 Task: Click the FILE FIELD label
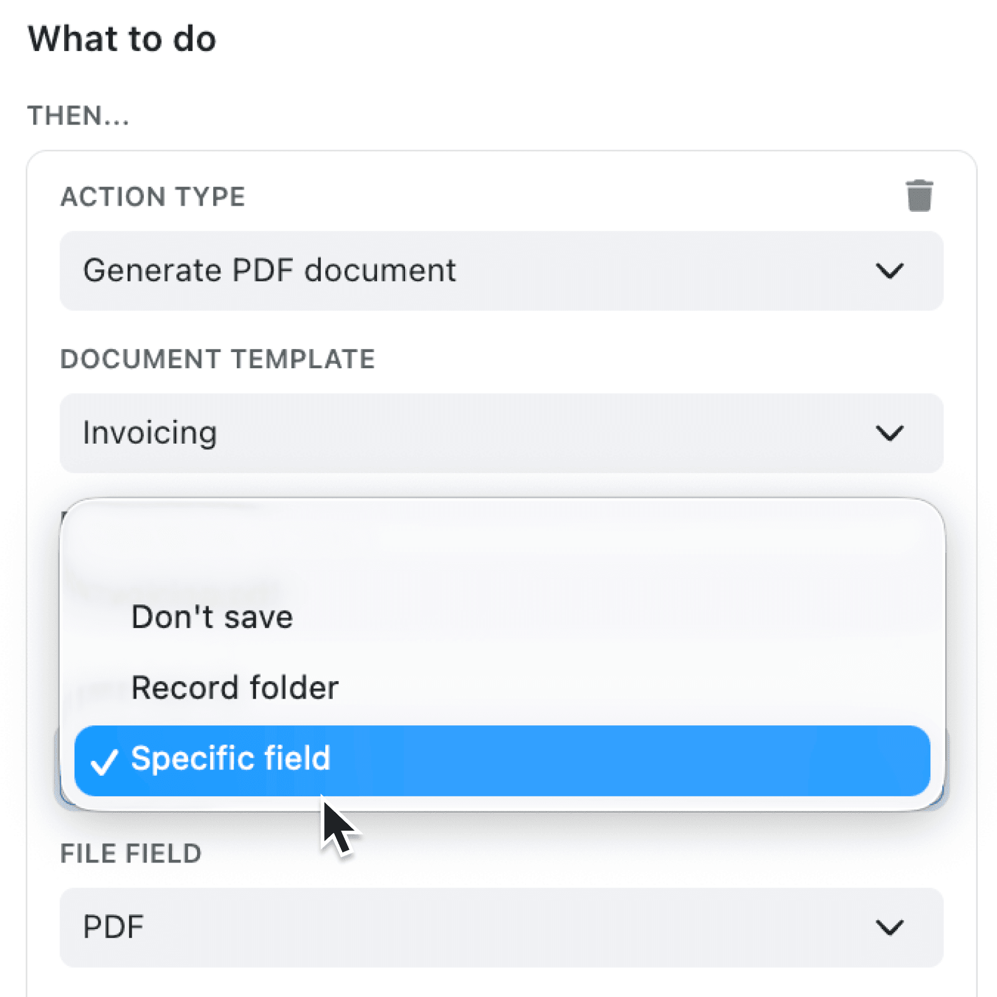pos(131,853)
